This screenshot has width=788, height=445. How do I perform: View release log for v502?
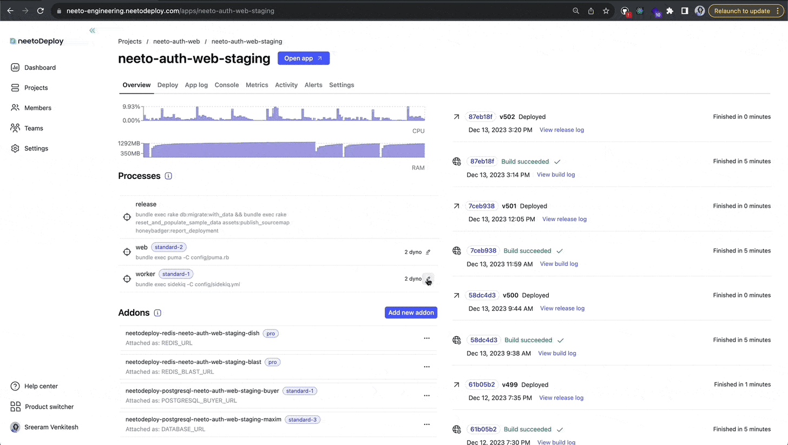562,130
